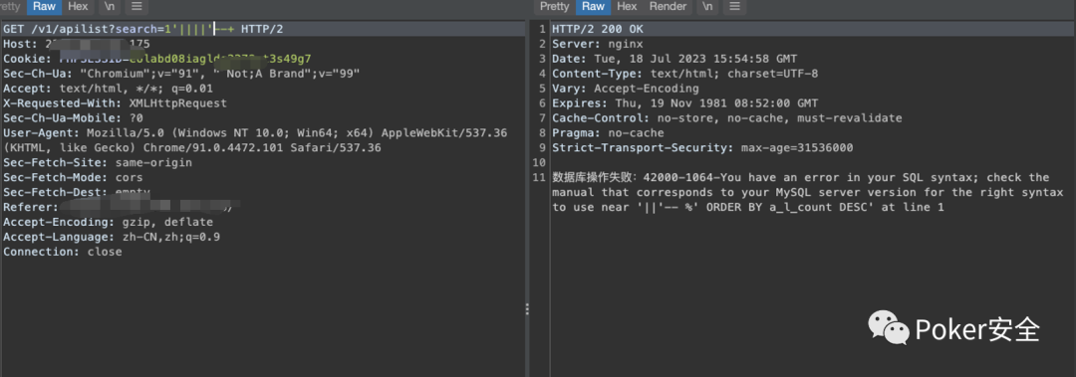Image resolution: width=1076 pixels, height=377 pixels.
Task: Switch request view to Raw tab
Action: tap(44, 7)
